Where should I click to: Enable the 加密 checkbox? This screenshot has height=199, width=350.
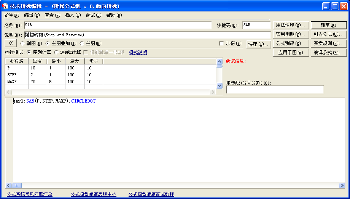(221, 43)
